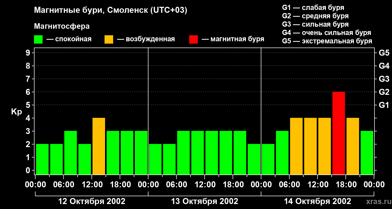Image resolution: width=392 pixels, height=209 pixels.
Task: Click the '— магнитная буря' legend label
Action: [233, 39]
